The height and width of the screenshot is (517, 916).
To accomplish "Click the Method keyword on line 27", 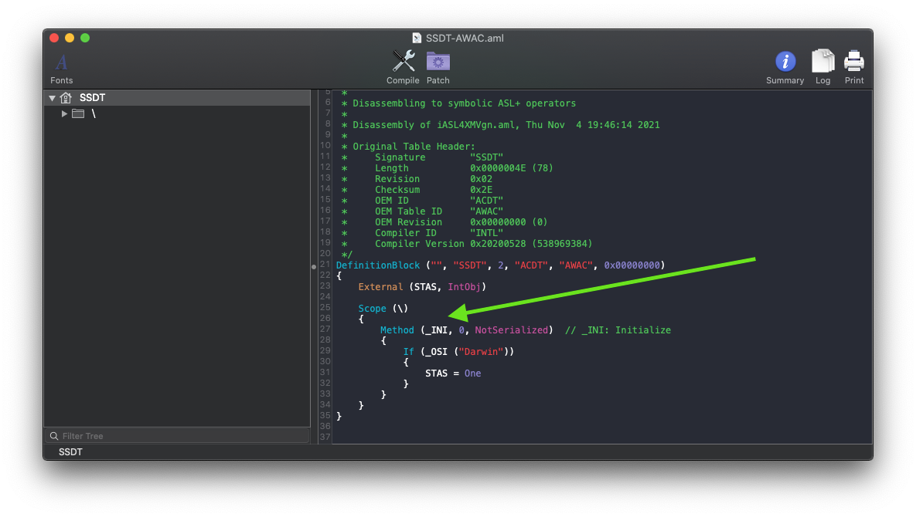I will click(397, 330).
